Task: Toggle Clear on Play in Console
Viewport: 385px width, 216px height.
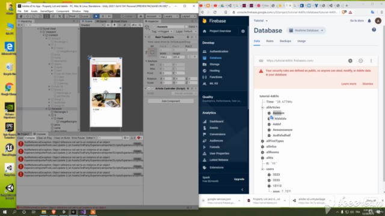Action: coord(44,138)
